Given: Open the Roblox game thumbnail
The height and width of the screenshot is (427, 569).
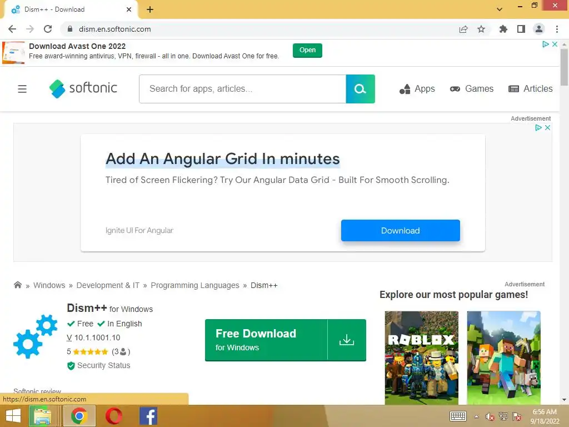Looking at the screenshot, I should pos(421,358).
